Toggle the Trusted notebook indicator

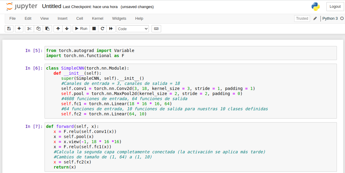pyautogui.click(x=302, y=19)
